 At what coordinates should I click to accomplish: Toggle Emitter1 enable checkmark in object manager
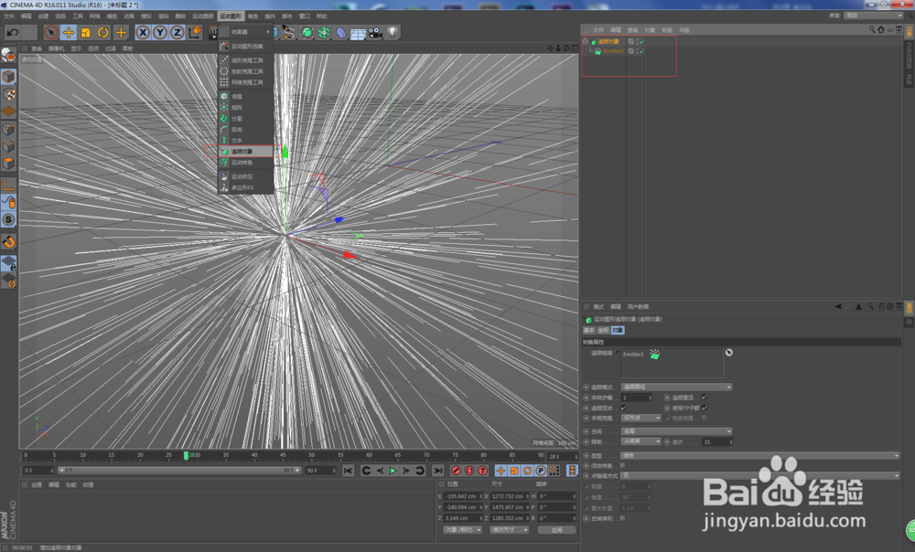[641, 51]
